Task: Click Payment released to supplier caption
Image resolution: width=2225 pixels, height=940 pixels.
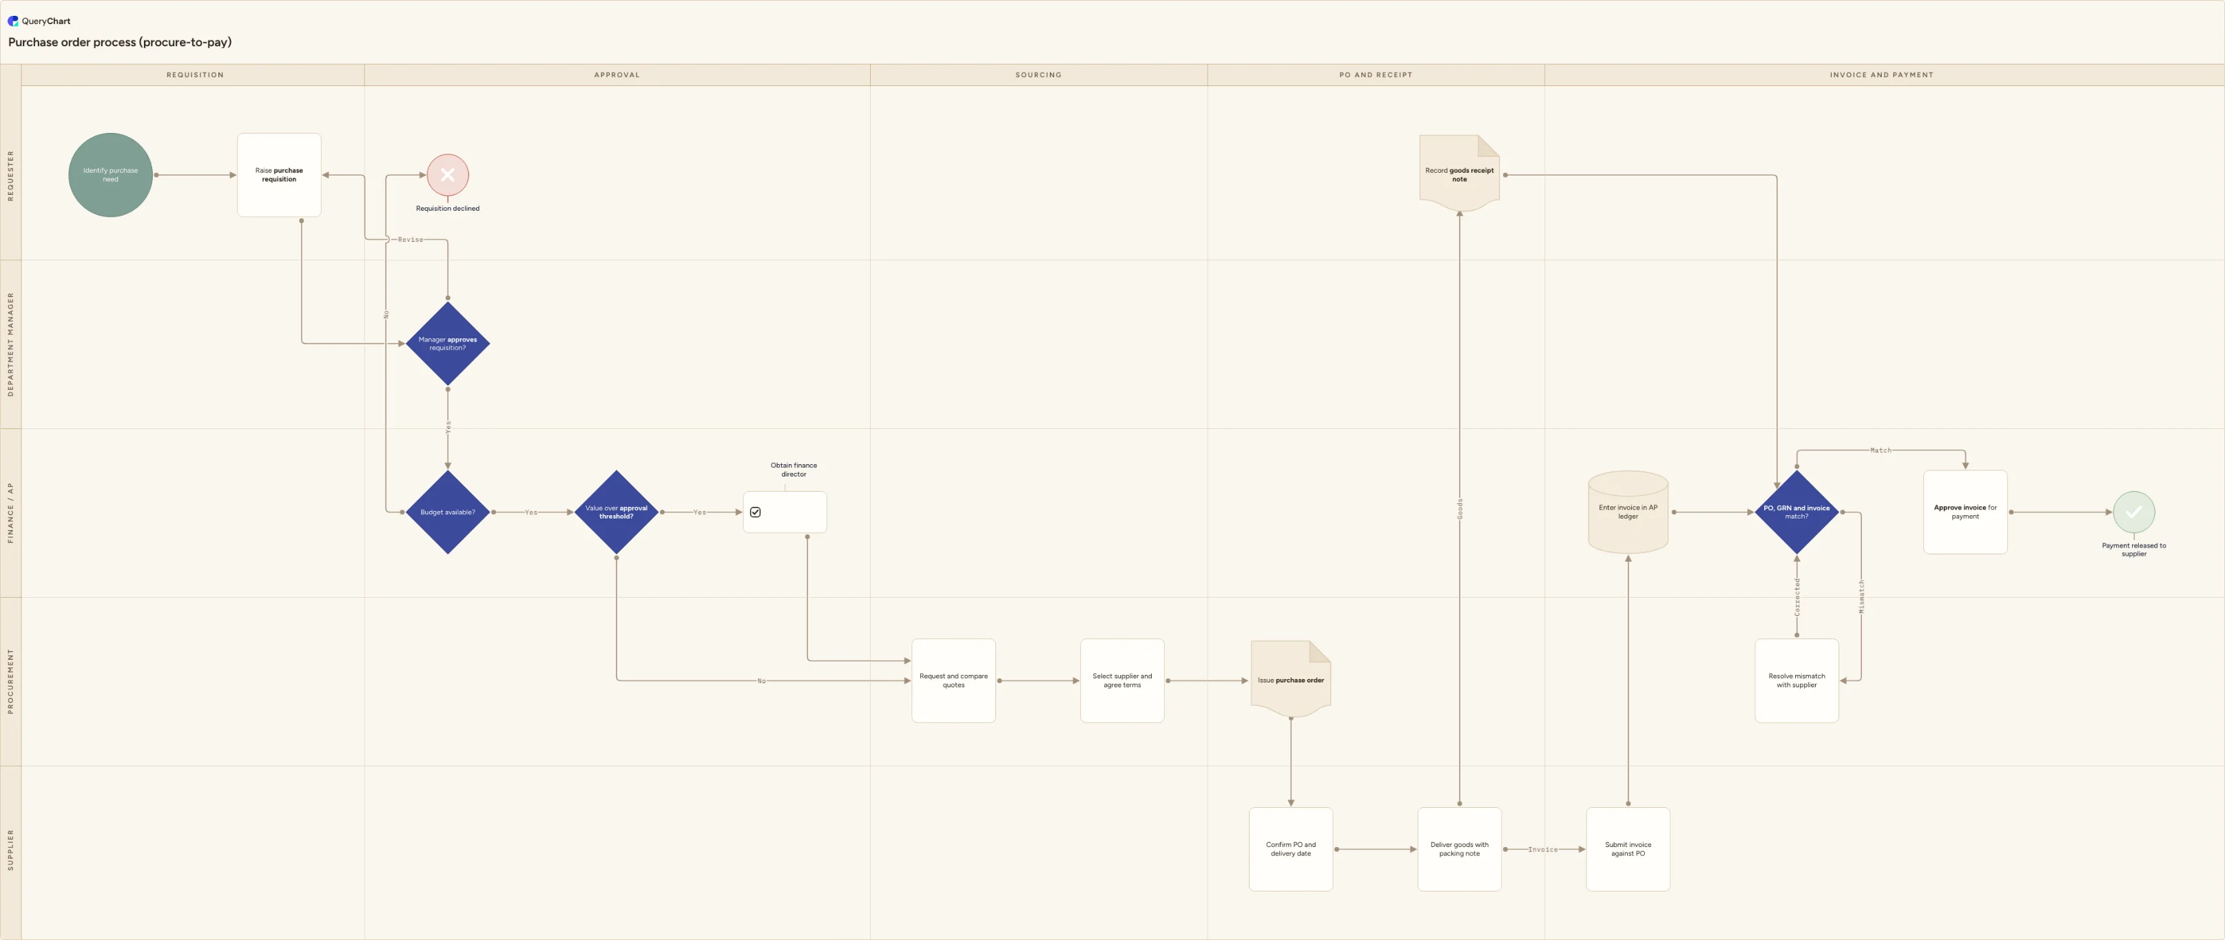Action: pyautogui.click(x=2133, y=550)
